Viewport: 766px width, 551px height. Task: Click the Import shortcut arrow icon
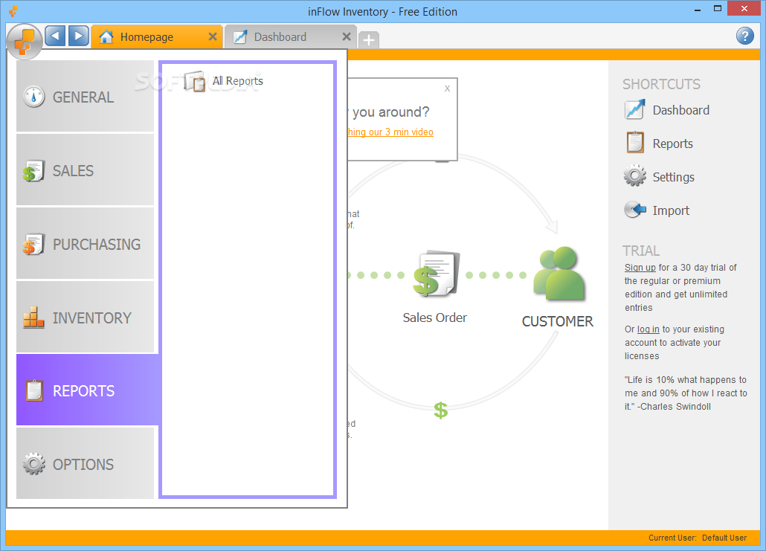coord(635,210)
